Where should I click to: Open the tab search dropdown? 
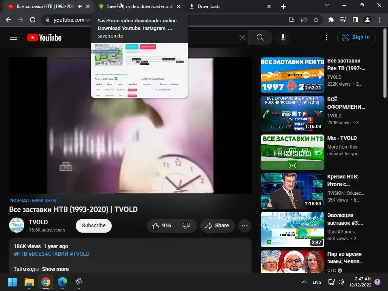[x=327, y=5]
